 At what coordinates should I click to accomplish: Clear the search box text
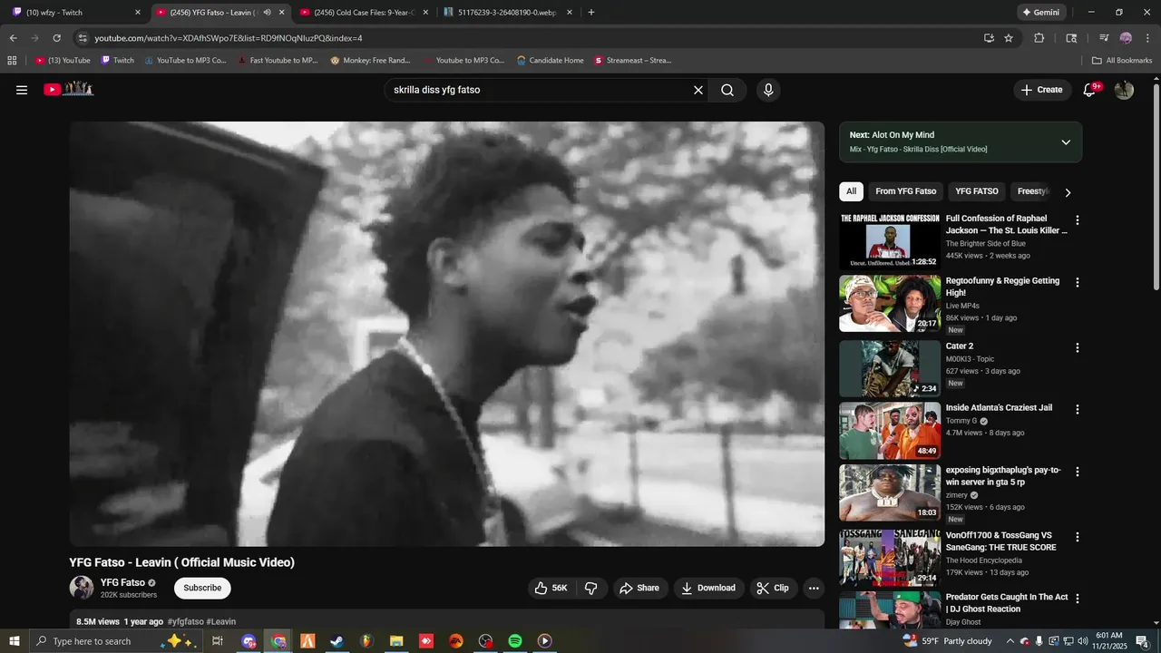pyautogui.click(x=698, y=90)
